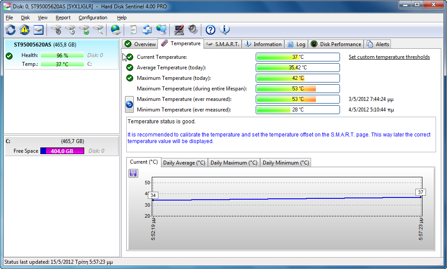Click the save icon above temperature graph

point(133,173)
